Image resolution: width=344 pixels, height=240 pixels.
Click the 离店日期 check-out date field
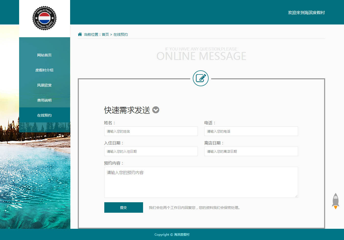pyautogui.click(x=251, y=151)
